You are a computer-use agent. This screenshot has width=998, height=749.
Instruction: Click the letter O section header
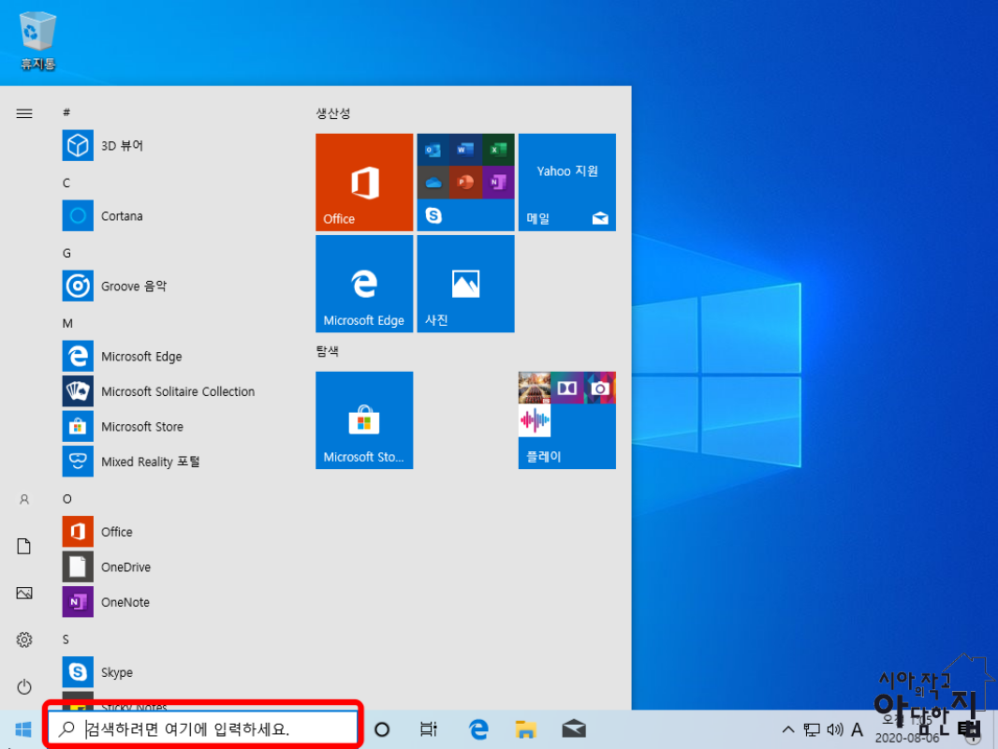tap(66, 499)
